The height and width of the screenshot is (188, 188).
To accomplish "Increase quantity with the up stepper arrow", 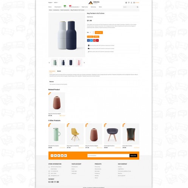I will tap(93, 32).
